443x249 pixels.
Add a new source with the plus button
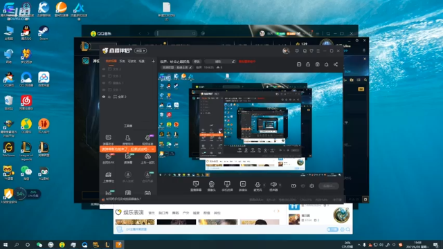coord(153,61)
